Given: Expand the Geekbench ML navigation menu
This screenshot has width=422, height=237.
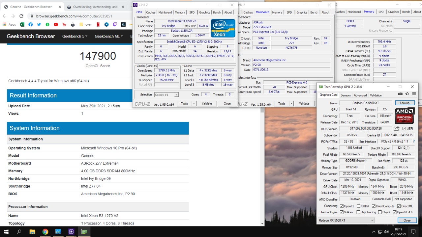Looking at the screenshot, I should tap(109, 36).
